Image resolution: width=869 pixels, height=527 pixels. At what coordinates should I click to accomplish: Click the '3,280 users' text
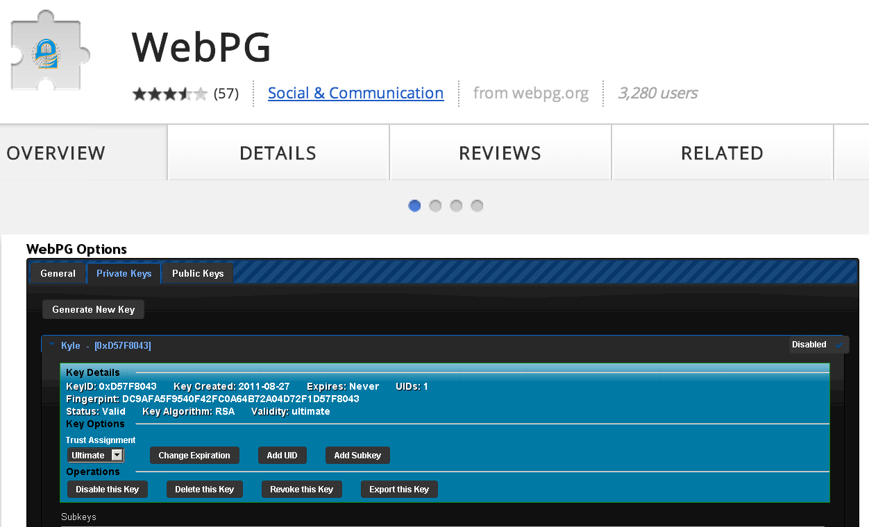tap(658, 93)
